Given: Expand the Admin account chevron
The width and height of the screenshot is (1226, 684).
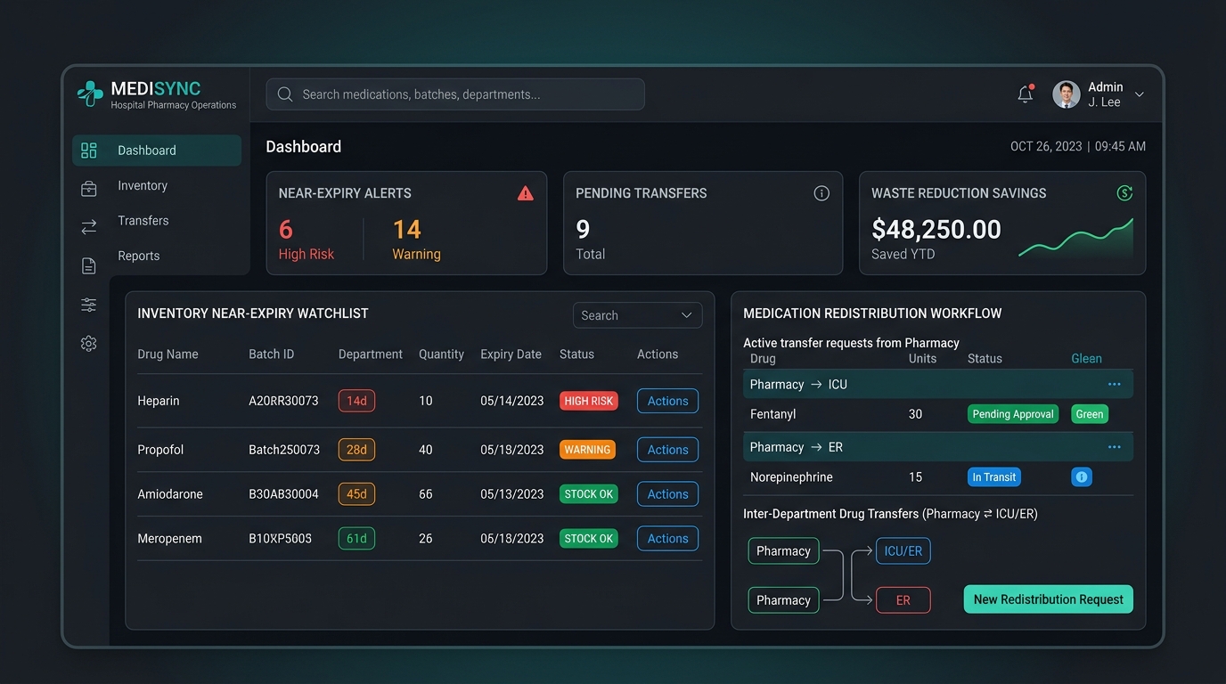Looking at the screenshot, I should [x=1139, y=94].
